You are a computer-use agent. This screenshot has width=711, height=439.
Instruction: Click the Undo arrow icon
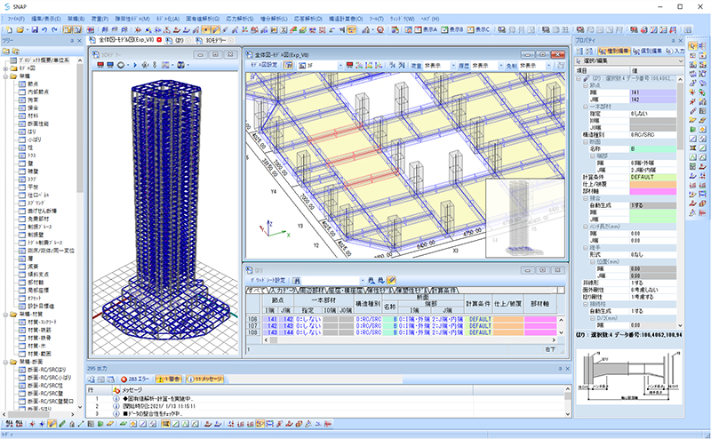pyautogui.click(x=44, y=29)
